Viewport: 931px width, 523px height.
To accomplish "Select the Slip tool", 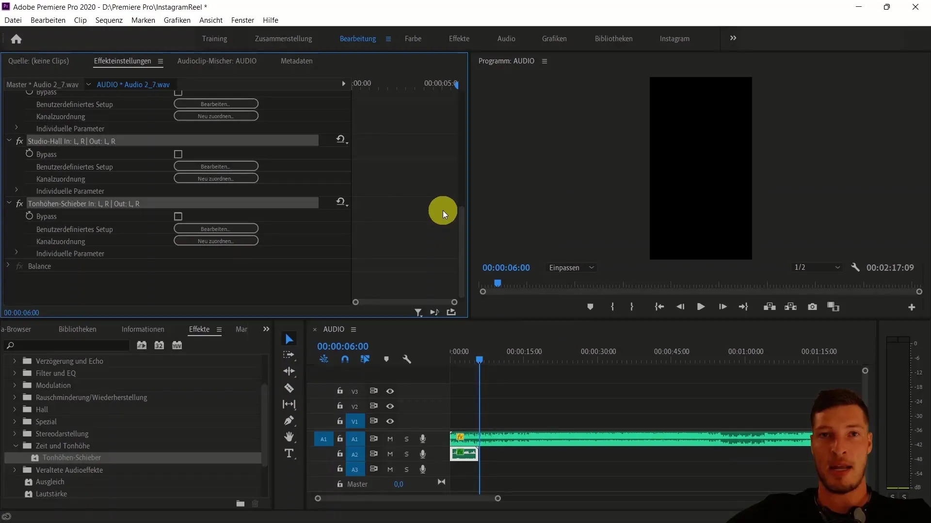I will point(289,404).
